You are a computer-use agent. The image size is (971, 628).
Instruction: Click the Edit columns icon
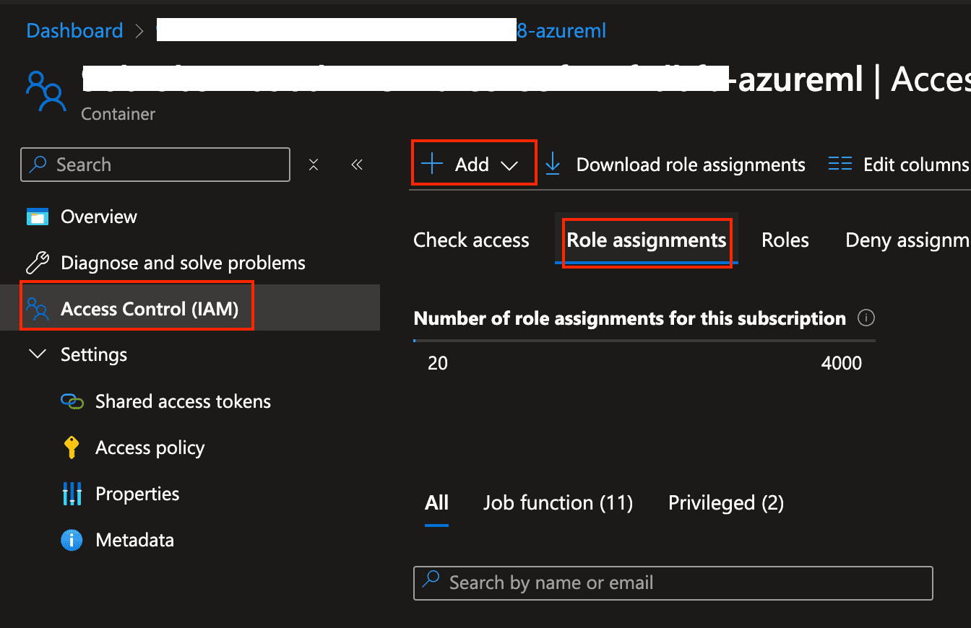(x=840, y=164)
